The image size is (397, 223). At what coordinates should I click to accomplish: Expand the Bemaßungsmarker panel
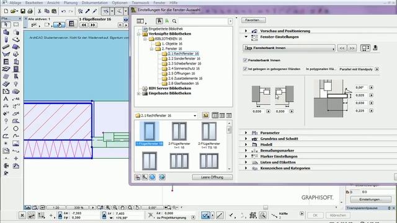coord(246,151)
